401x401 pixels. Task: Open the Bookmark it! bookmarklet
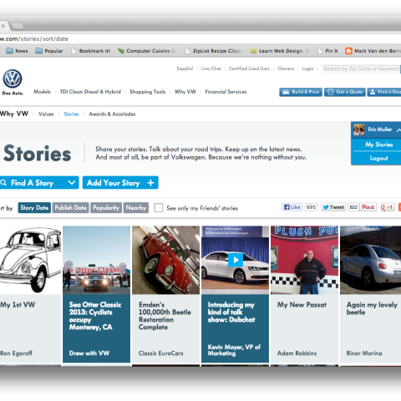tap(91, 51)
